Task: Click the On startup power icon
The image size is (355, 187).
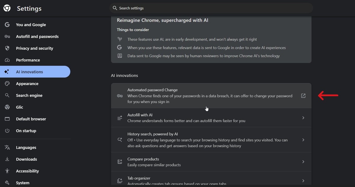Action: coord(7,131)
